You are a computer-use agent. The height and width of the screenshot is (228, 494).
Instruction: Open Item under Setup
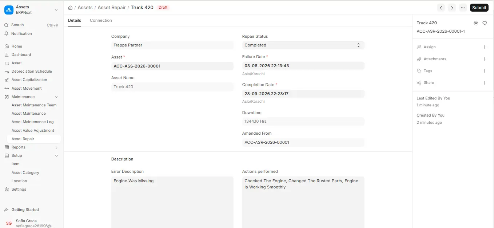pyautogui.click(x=16, y=164)
